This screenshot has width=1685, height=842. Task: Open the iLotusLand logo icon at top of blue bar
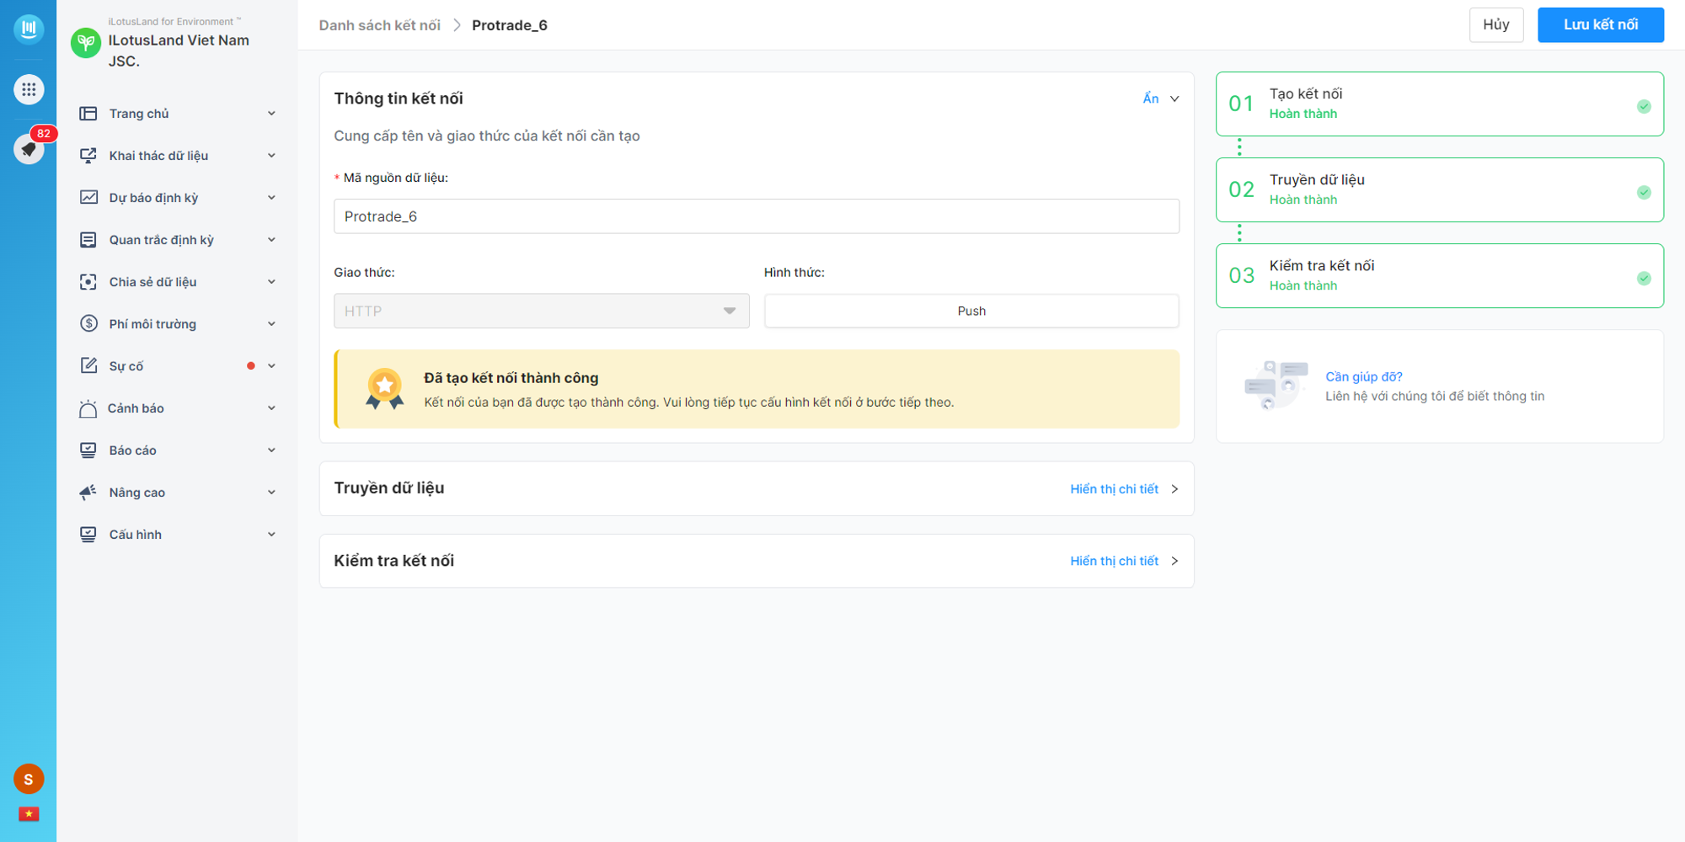[29, 29]
